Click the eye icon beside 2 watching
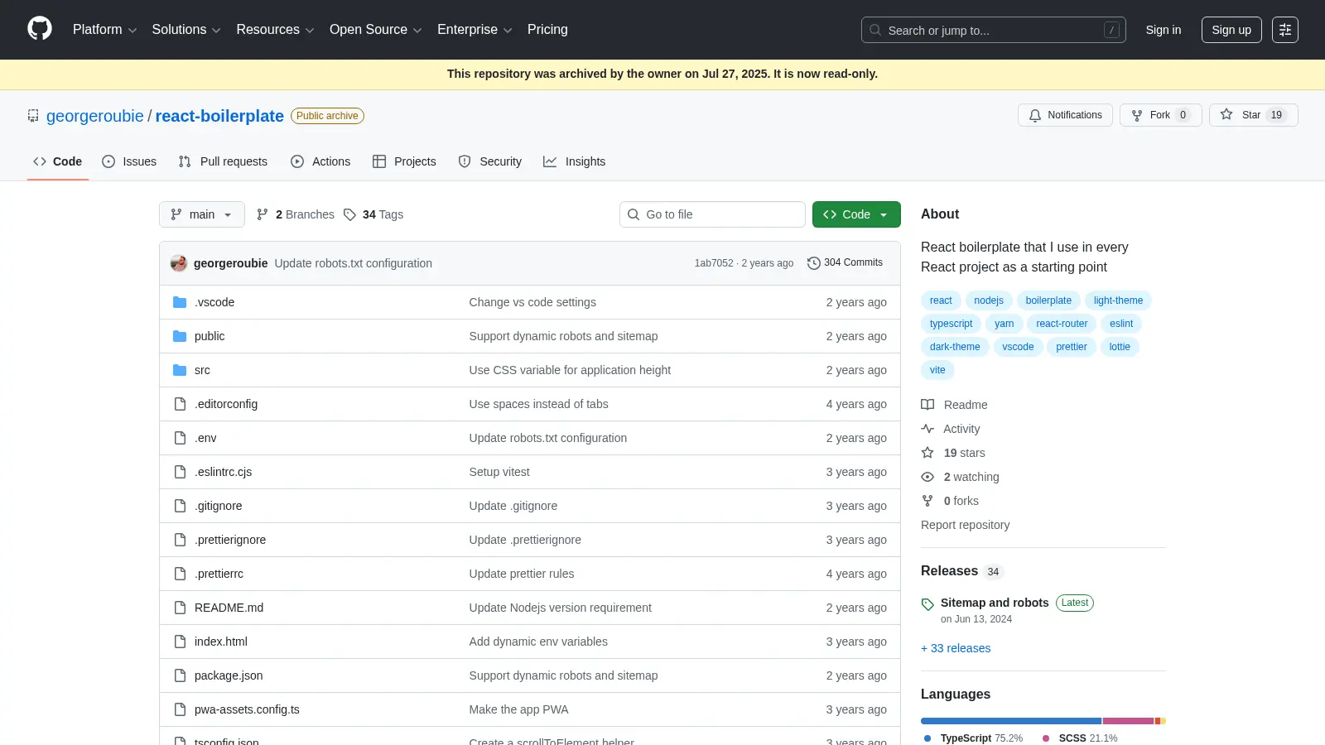Viewport: 1325px width, 745px height. [x=927, y=477]
